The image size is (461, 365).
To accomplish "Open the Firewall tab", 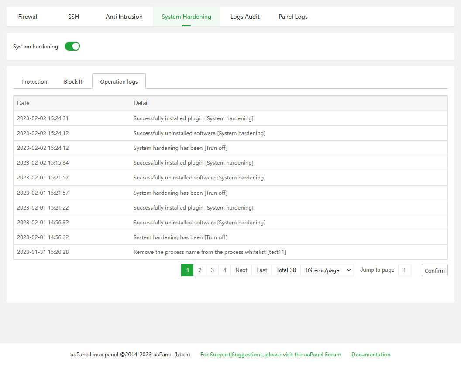I will [28, 17].
